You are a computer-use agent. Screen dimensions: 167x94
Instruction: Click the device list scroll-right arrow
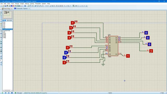coord(12,90)
